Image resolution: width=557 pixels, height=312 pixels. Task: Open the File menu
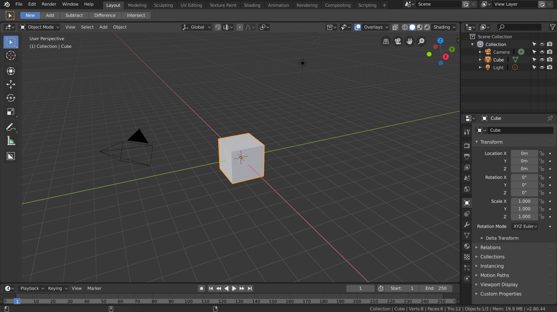tap(19, 4)
